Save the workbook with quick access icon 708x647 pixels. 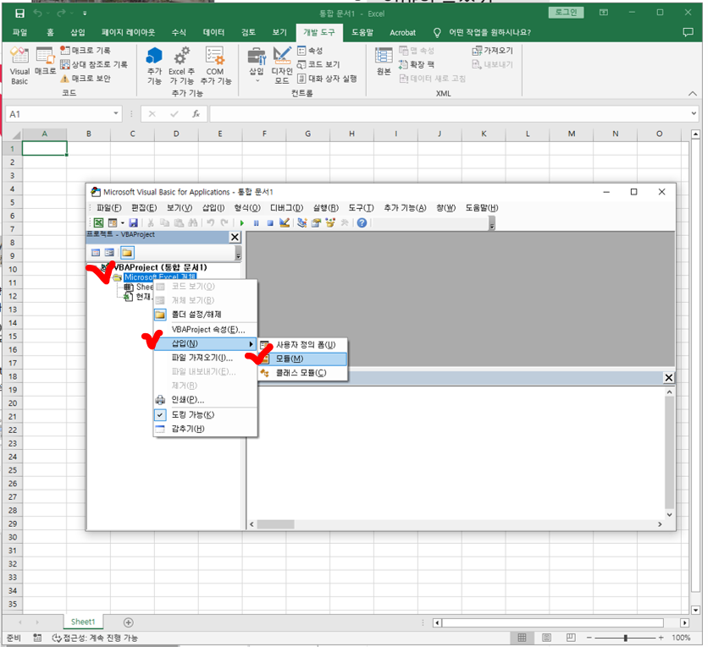[19, 14]
